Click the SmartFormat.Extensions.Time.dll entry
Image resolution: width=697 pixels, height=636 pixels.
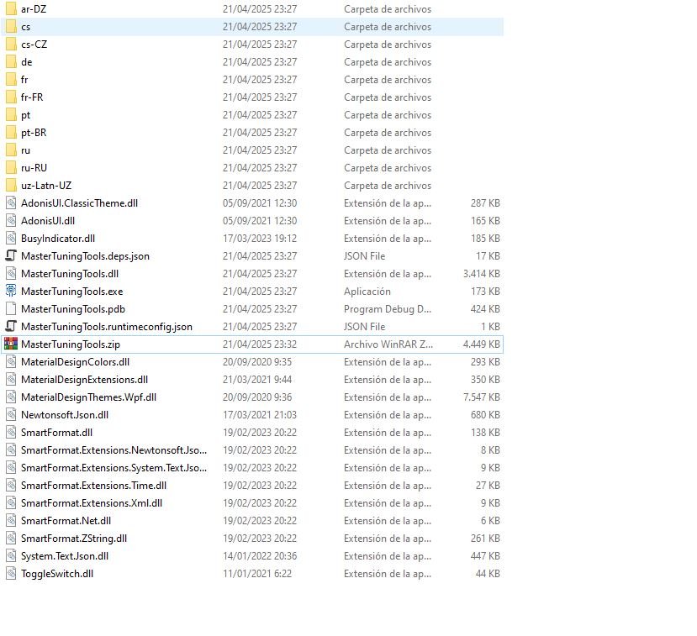click(x=93, y=486)
